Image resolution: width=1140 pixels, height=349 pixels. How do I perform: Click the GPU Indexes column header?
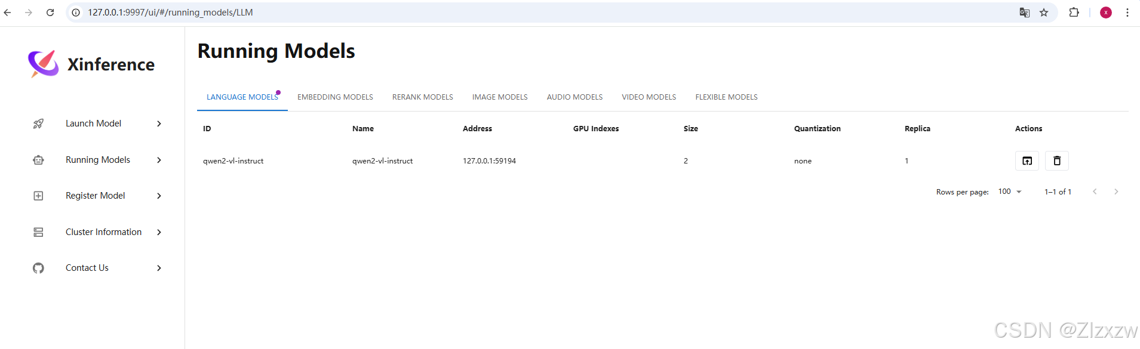(x=596, y=129)
